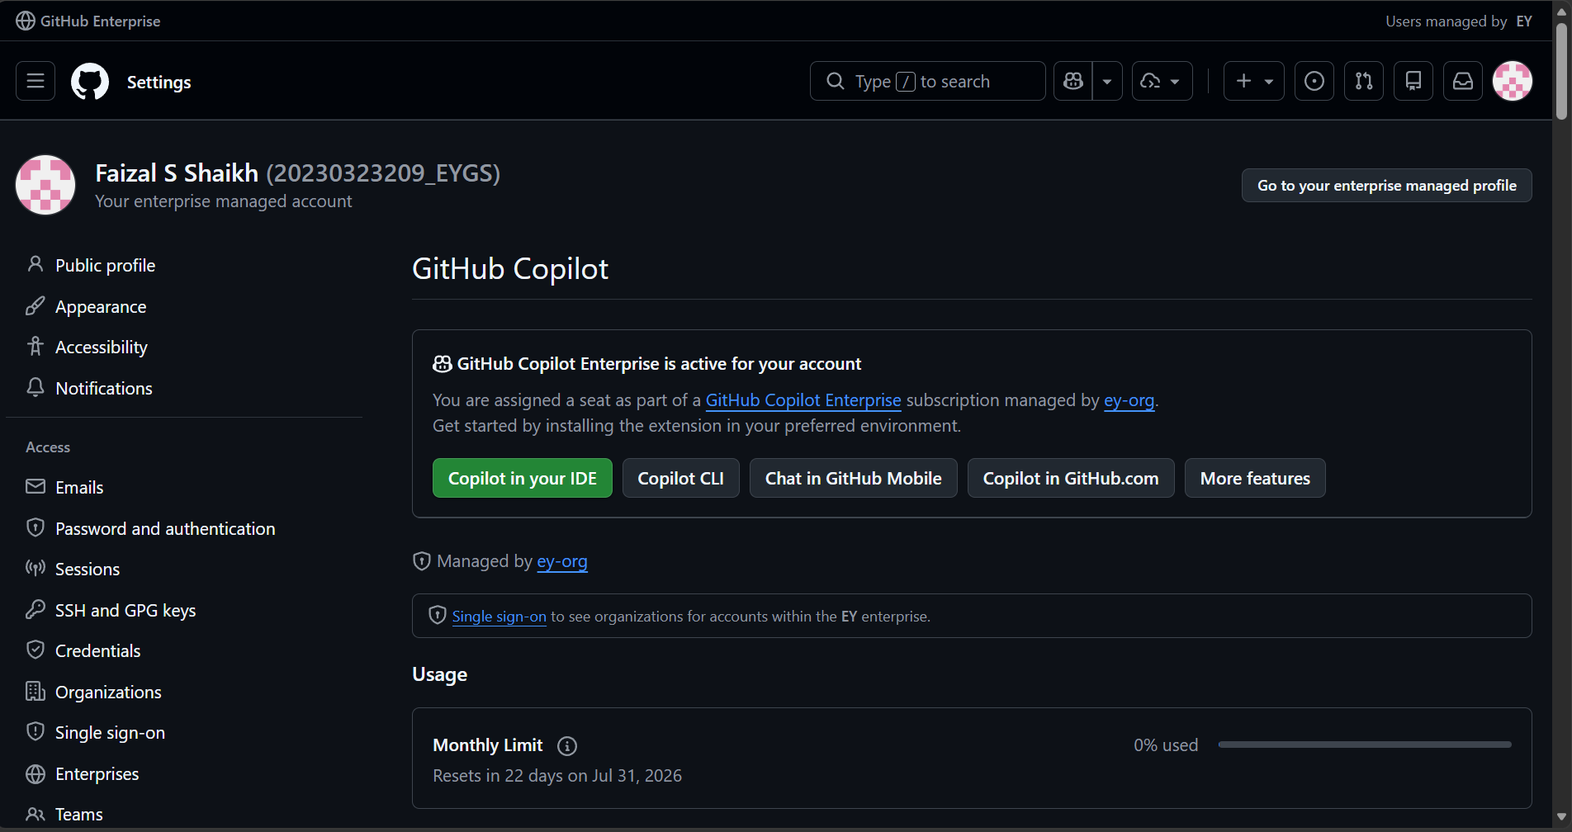Follow the Single sign-on link in banner
Image resolution: width=1572 pixels, height=832 pixels.
click(500, 617)
